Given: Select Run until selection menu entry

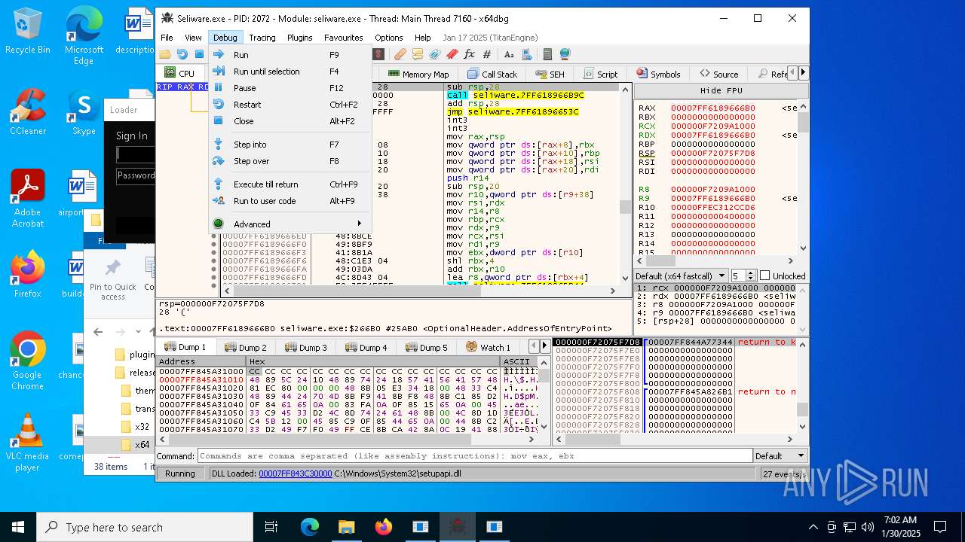Looking at the screenshot, I should pos(289,72).
